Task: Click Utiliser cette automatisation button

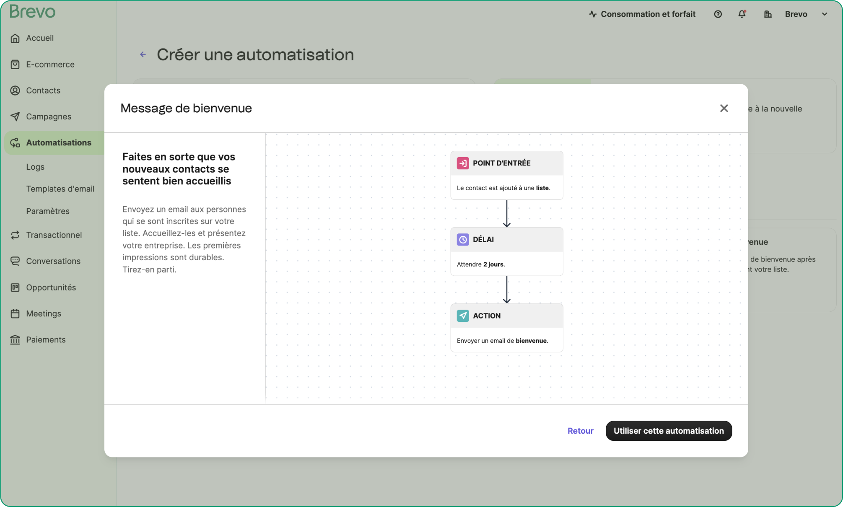Action: [x=668, y=431]
